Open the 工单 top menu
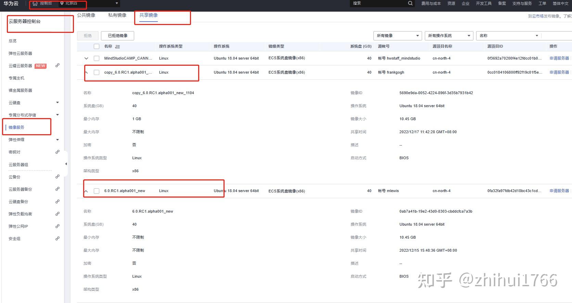This screenshot has height=303, width=572. coord(542,3)
